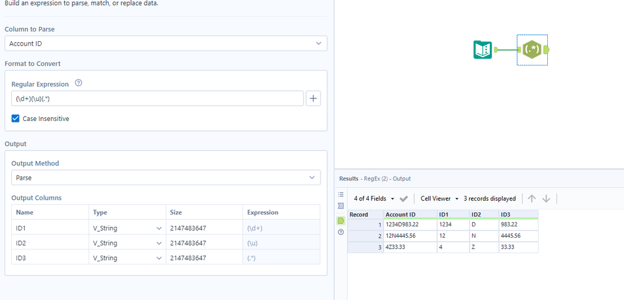The image size is (624, 300).
Task: Click the plus button beside the regular expression
Action: pos(313,99)
